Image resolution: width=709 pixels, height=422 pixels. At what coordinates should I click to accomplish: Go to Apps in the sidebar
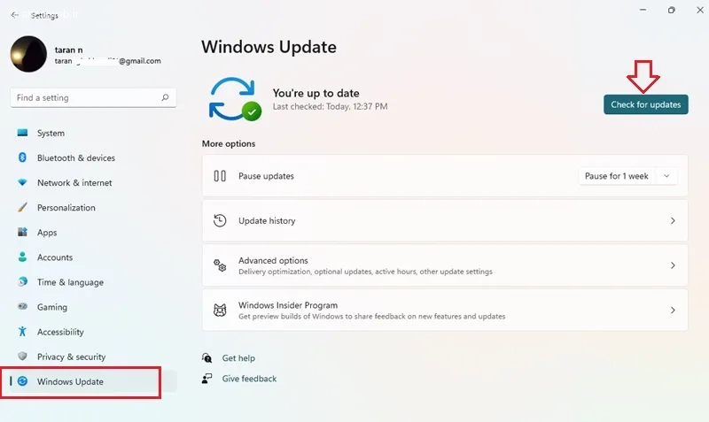tap(47, 233)
